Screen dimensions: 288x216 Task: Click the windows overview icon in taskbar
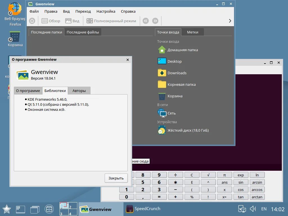point(35,209)
